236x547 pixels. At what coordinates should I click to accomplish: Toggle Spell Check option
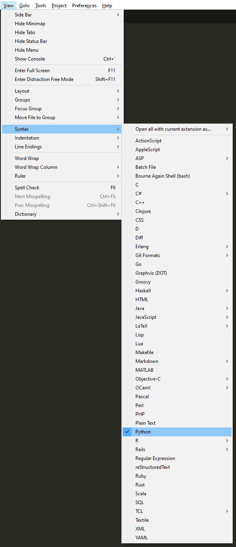tap(62, 188)
